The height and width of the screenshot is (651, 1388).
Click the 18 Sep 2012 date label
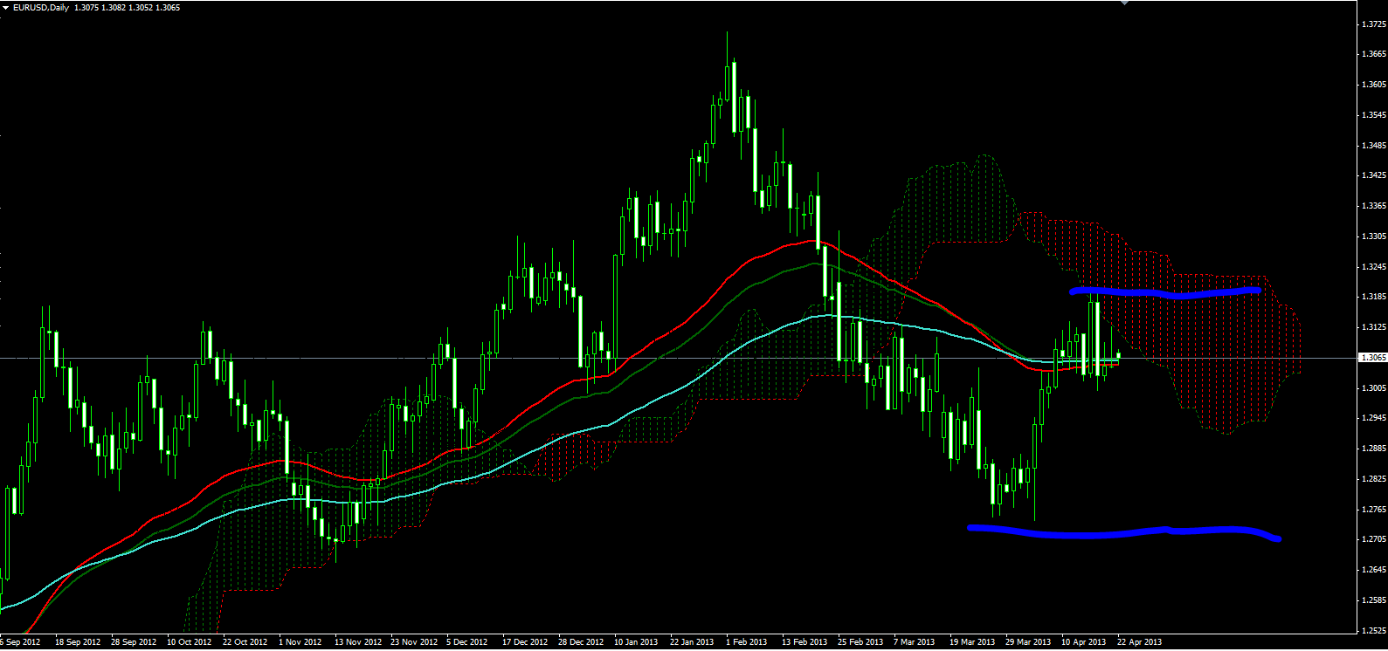[78, 642]
